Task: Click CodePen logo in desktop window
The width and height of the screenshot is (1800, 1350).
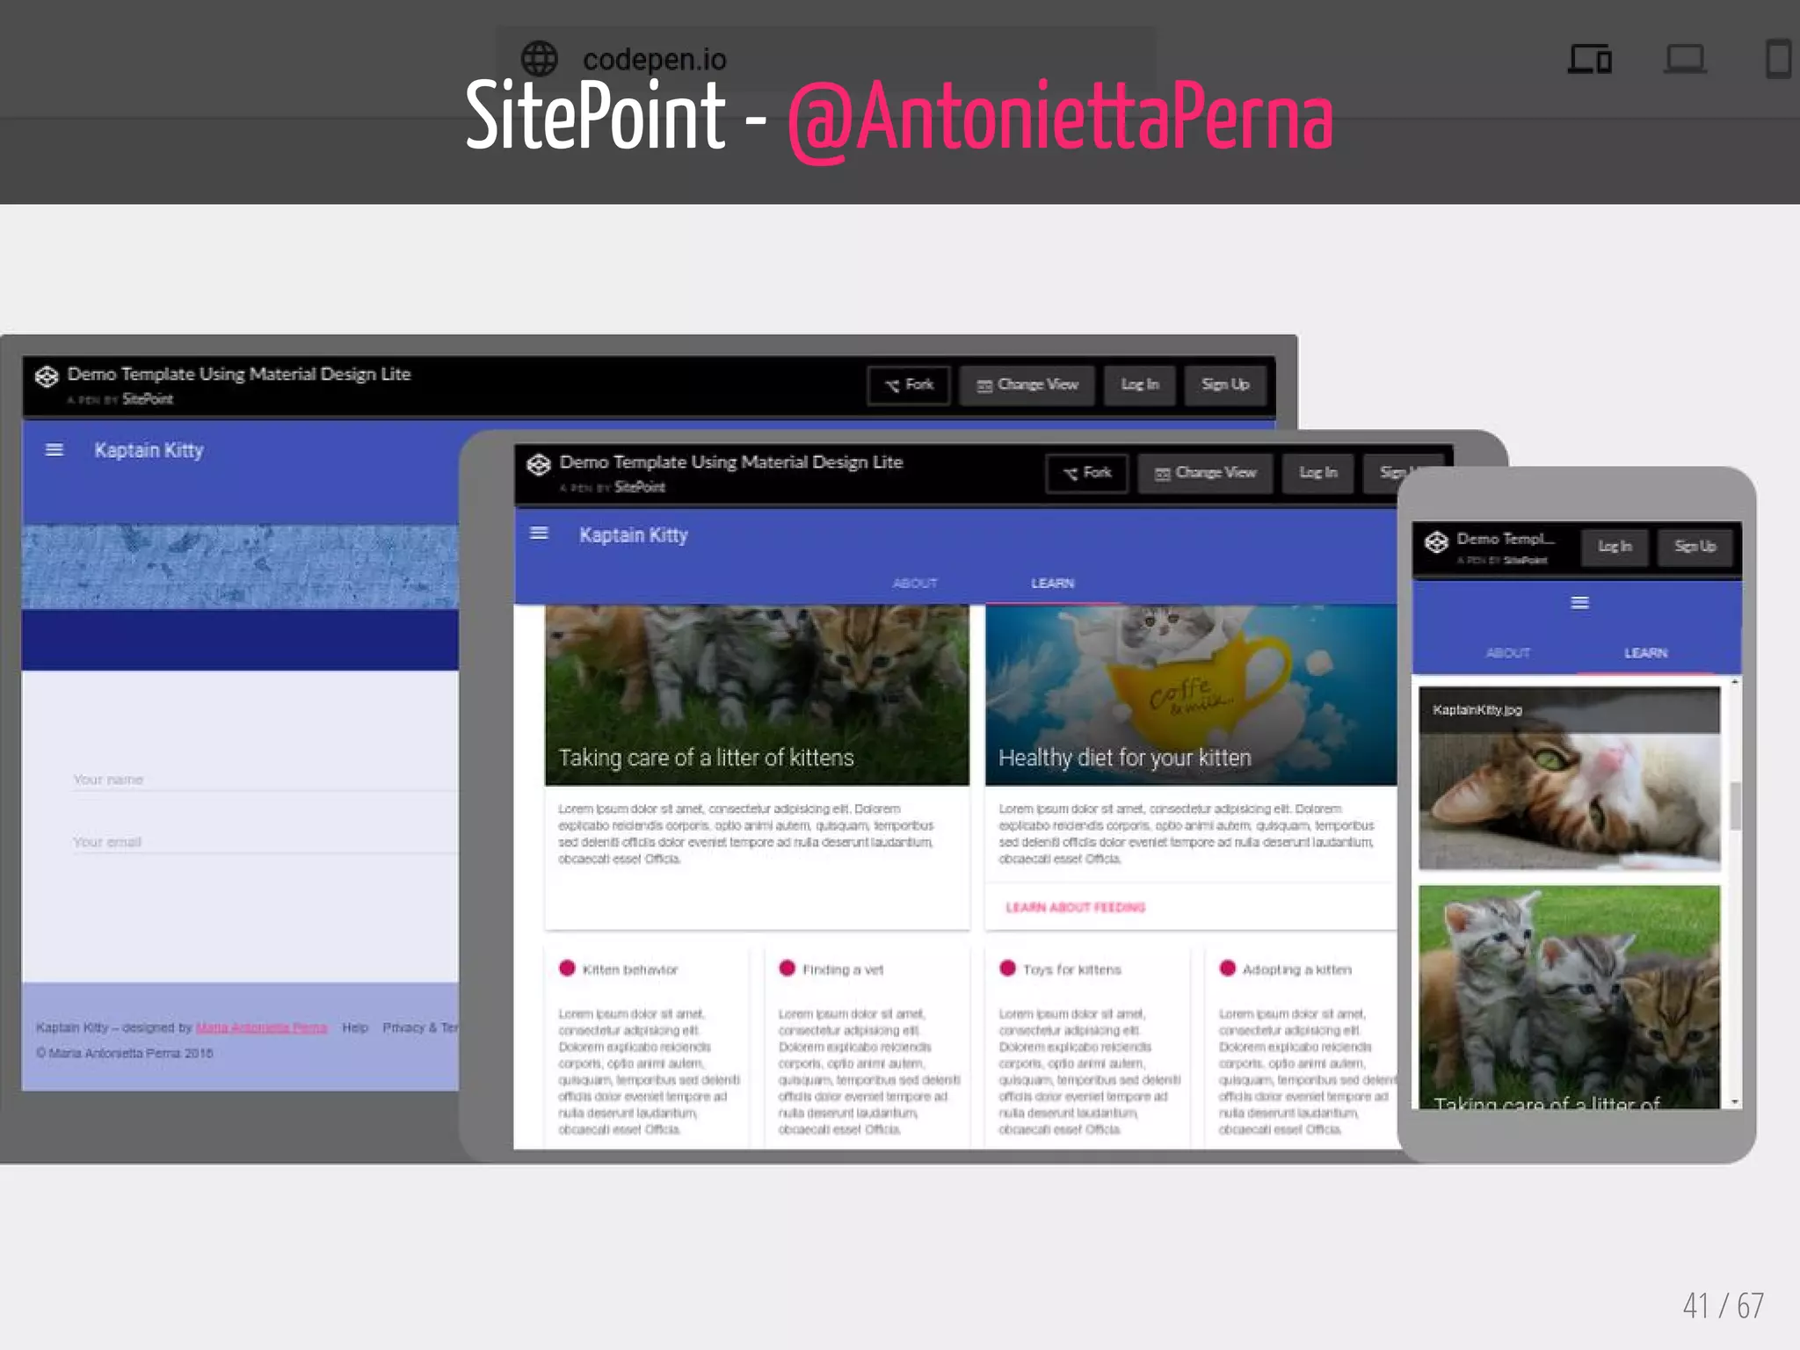Action: 47,377
